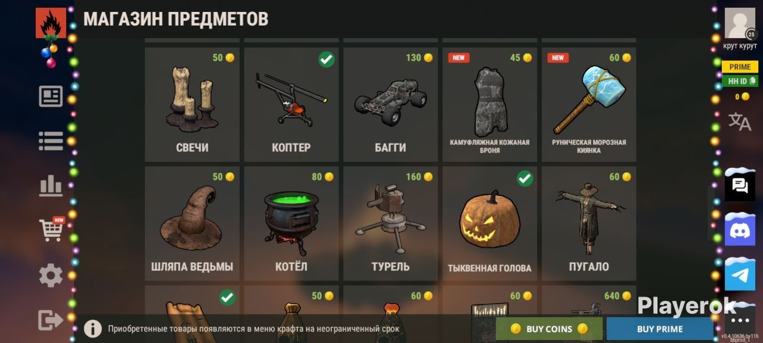Select the Багги buggy item
Viewport: 763px width, 343px height.
click(390, 105)
